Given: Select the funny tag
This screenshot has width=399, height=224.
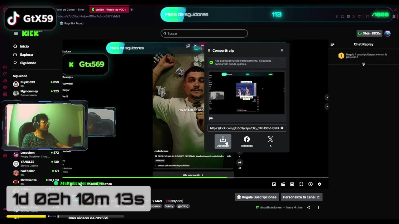Looking at the screenshot, I should coord(169,206).
